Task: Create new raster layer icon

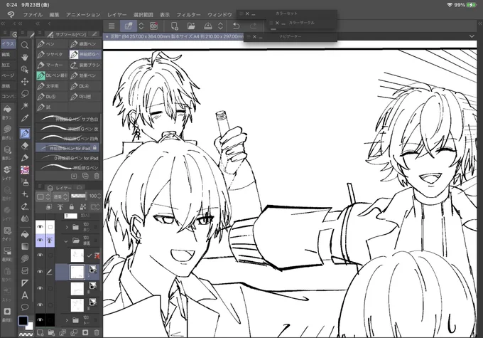Action: [40, 333]
